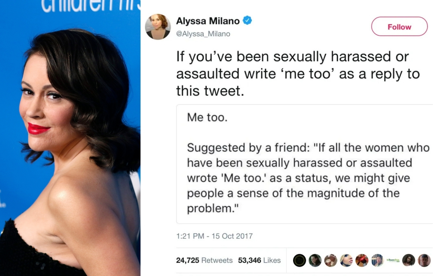Open the brown-and-white blurry liker avatar
The width and height of the screenshot is (433, 276).
(x=331, y=260)
